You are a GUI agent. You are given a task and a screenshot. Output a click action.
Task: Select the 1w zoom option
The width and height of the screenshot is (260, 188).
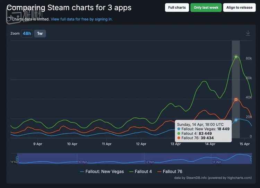coord(40,34)
